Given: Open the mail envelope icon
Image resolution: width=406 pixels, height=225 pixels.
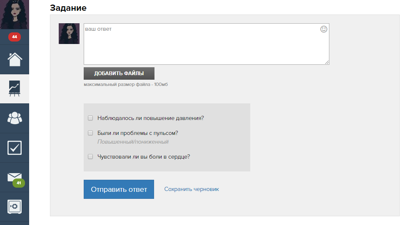Looking at the screenshot, I should click(x=14, y=177).
